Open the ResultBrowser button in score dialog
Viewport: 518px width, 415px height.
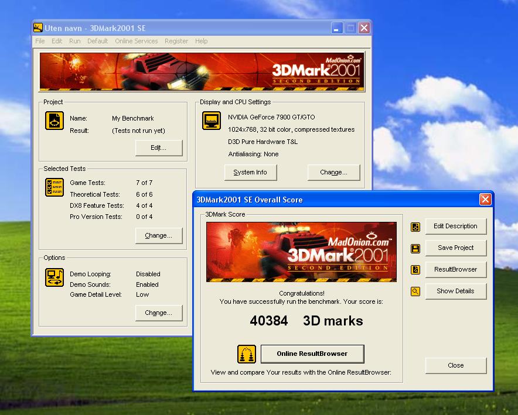(x=455, y=269)
